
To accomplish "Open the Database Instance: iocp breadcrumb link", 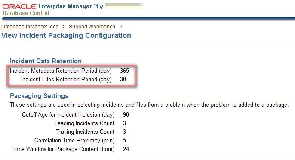I will 30,27.
